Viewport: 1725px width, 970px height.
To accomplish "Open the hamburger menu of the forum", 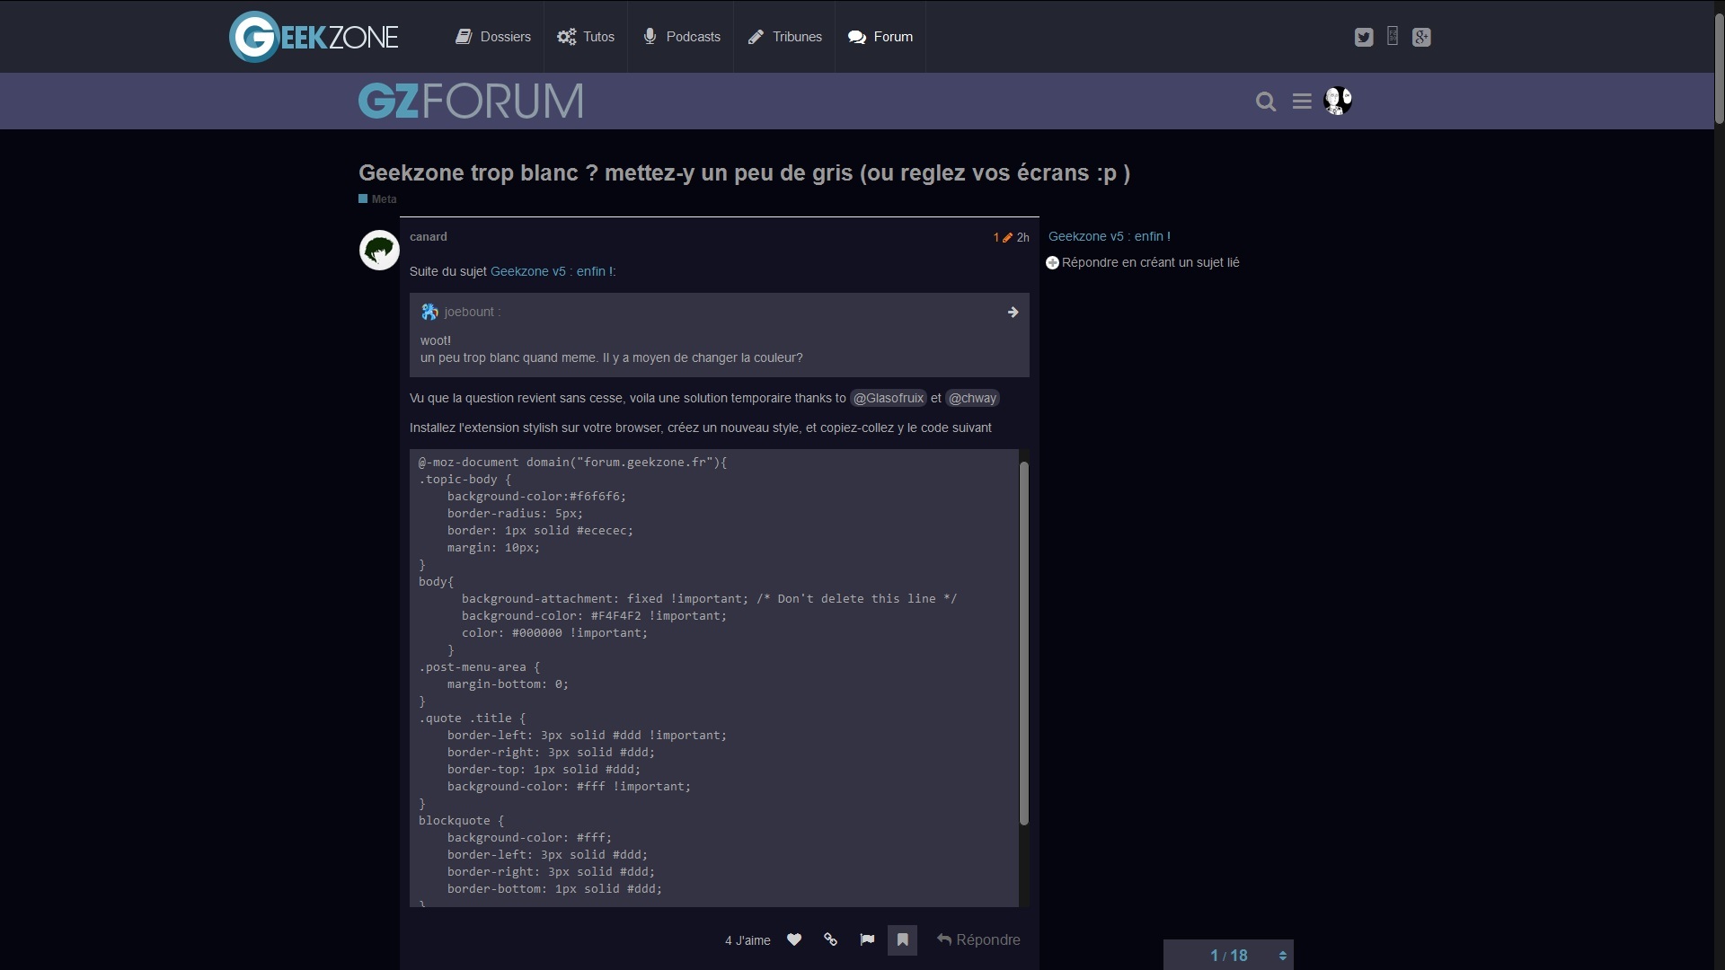I will point(1302,101).
